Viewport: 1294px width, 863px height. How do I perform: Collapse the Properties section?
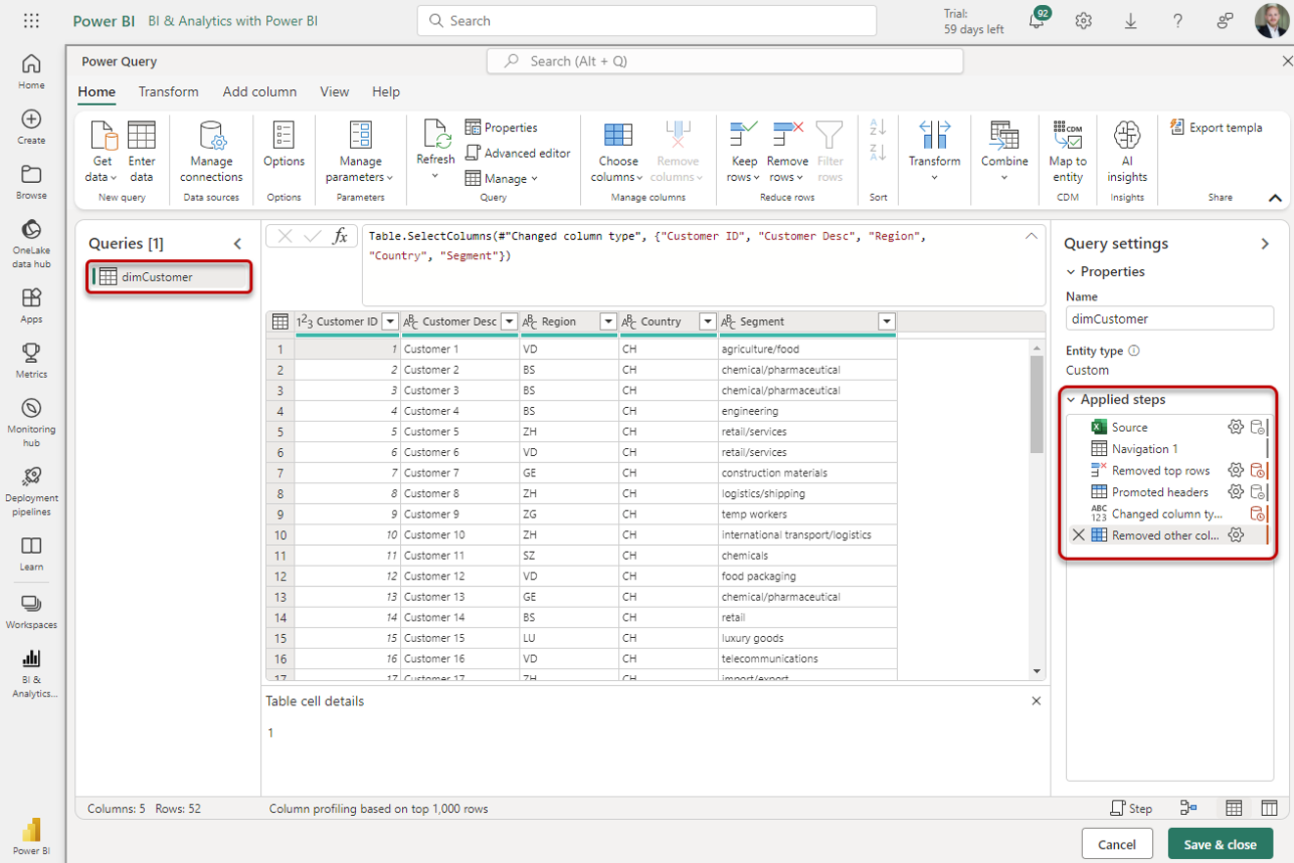[1071, 272]
